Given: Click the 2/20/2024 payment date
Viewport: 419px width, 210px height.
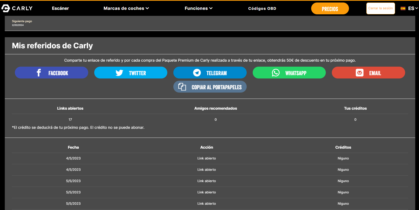Looking at the screenshot, I should (18, 25).
